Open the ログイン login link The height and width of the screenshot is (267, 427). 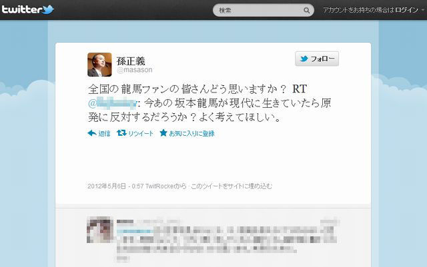(406, 10)
